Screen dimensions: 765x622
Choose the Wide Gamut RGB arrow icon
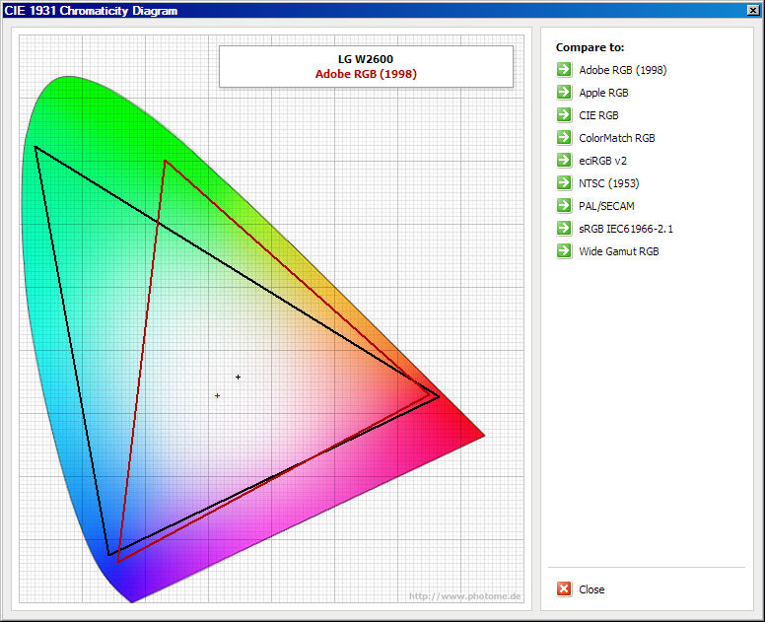(x=564, y=251)
